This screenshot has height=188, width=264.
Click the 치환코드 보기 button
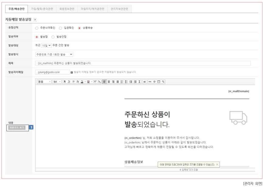coord(17,128)
